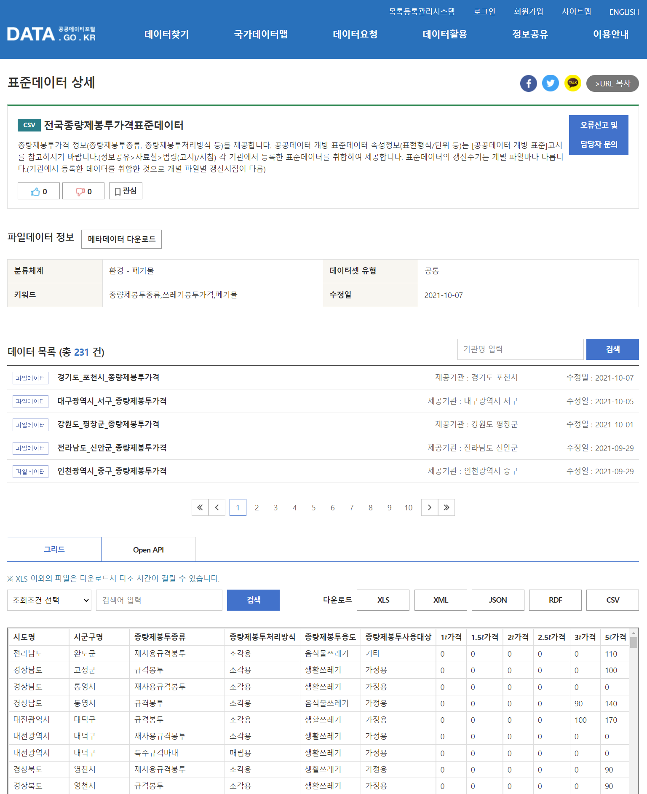Click 검색 next to the 검색어 field
The width and height of the screenshot is (647, 794).
tap(253, 600)
